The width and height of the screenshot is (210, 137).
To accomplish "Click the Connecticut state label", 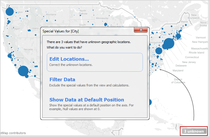I will [192, 57].
